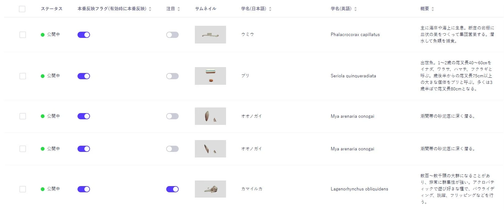Viewport: 504px width, 210px height.
Task: Click the sort arrows next to 概要
Action: pos(432,9)
